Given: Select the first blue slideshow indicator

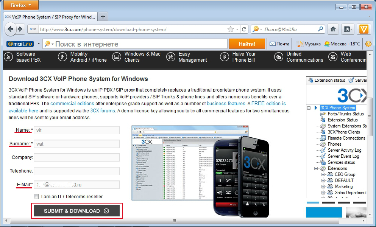Looking at the screenshot, I should (x=313, y=202).
